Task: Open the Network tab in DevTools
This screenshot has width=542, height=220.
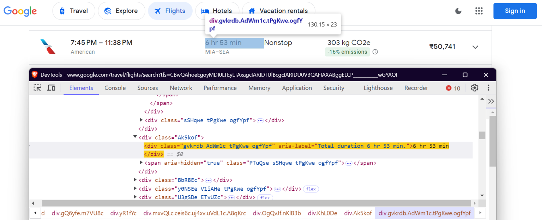Action: coord(181,88)
